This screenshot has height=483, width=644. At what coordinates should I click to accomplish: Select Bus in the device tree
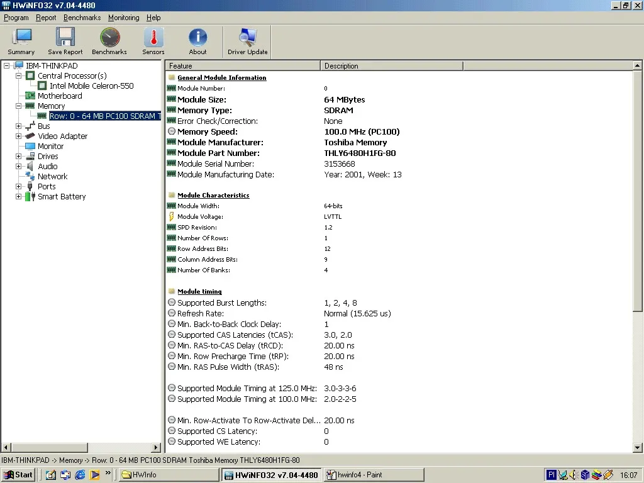point(44,126)
